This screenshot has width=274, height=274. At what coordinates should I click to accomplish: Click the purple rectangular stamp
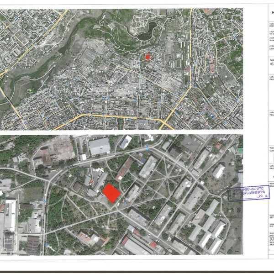(250, 193)
